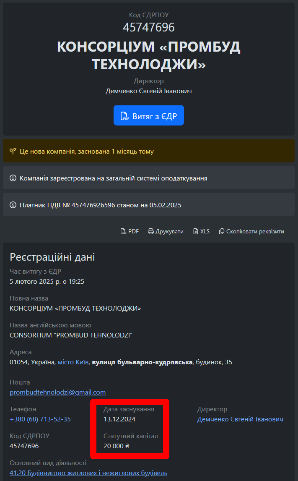Open the Витяг з ЄДР extract
This screenshot has width=298, height=481.
tap(149, 115)
